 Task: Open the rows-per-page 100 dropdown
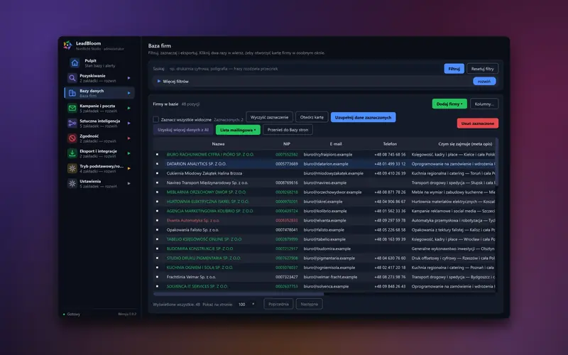246,305
